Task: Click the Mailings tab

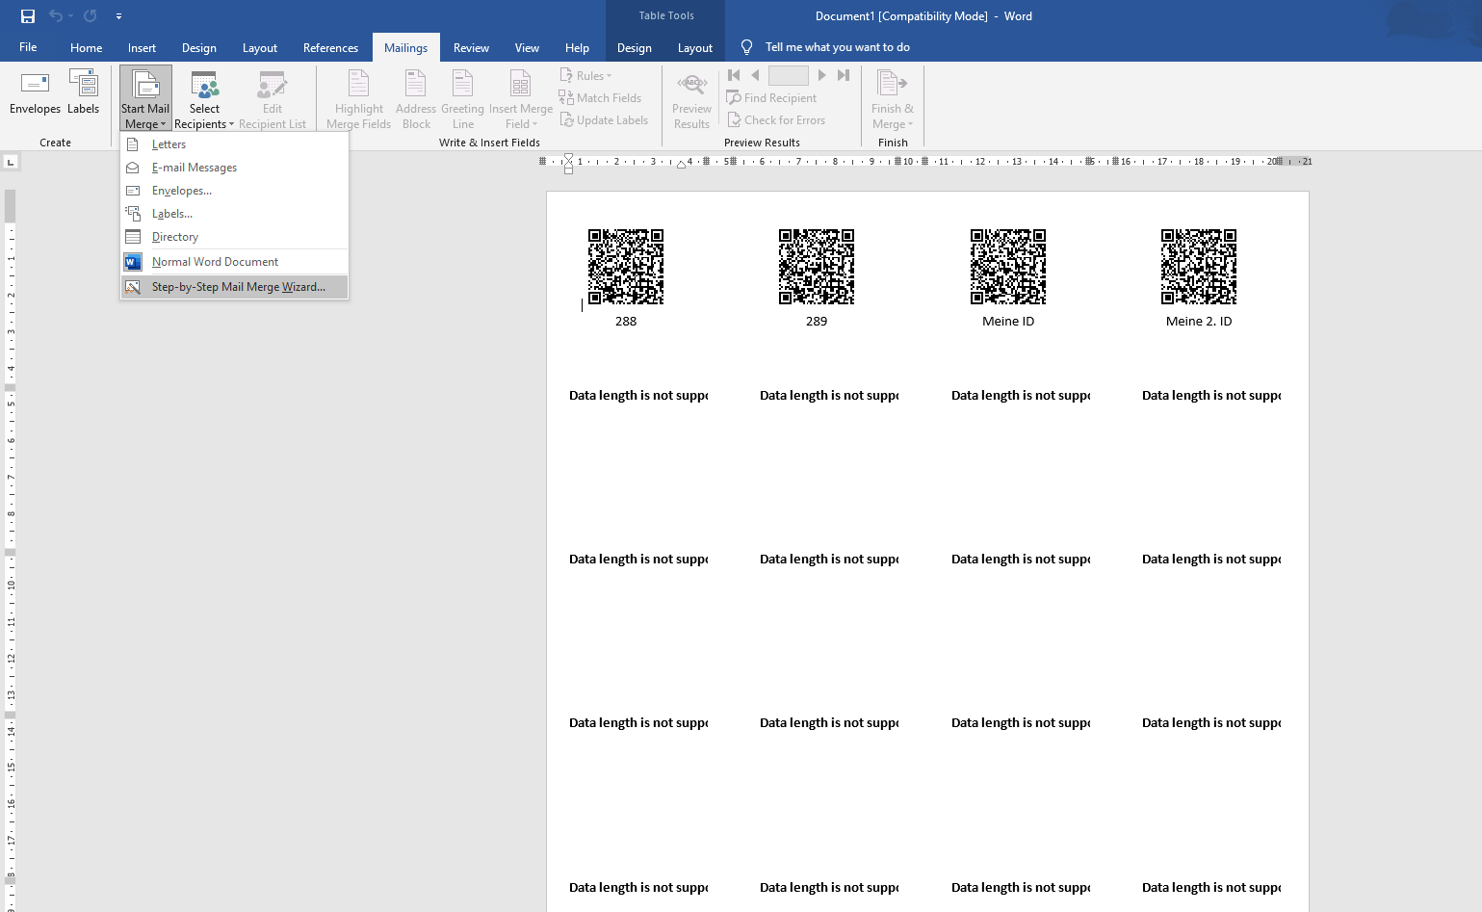Action: 405,47
